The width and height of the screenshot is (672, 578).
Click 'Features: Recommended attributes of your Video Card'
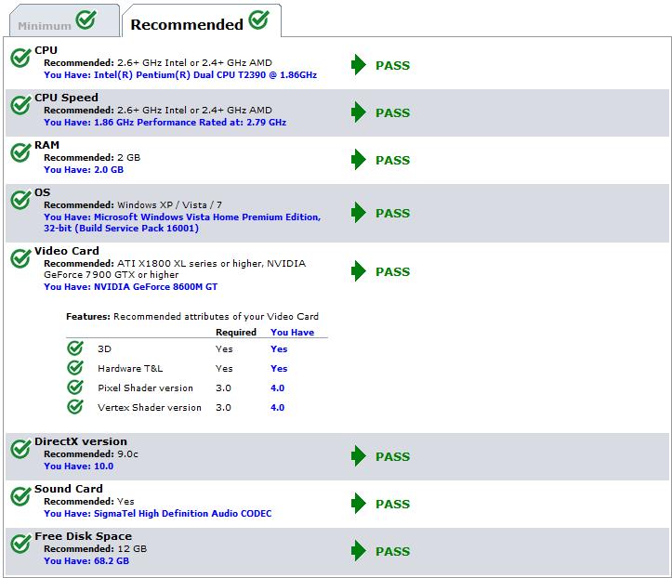point(192,317)
